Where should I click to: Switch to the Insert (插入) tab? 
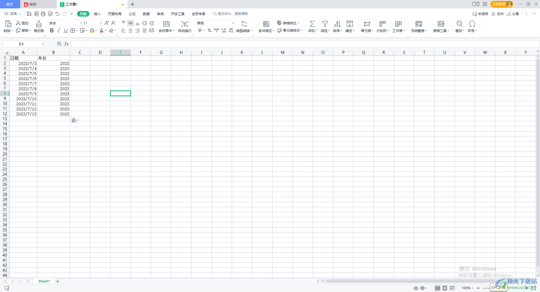pos(97,14)
